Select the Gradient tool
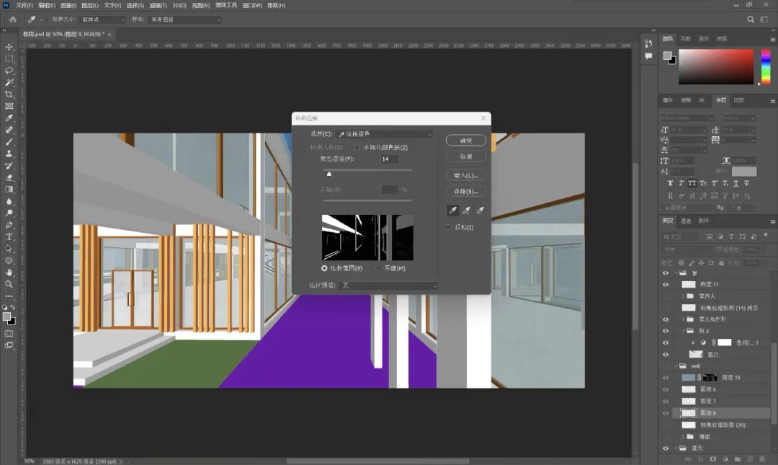The width and height of the screenshot is (778, 465). click(x=9, y=190)
